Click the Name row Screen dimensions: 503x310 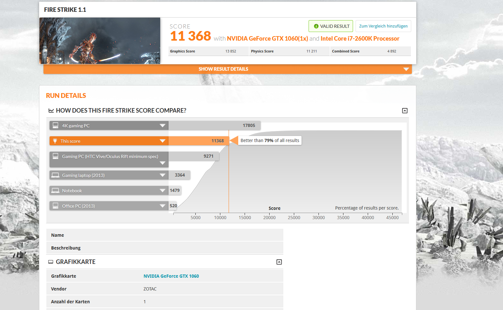[x=165, y=235]
